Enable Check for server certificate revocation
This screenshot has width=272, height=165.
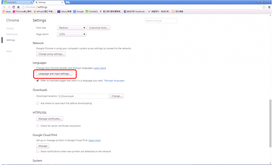(x=37, y=125)
